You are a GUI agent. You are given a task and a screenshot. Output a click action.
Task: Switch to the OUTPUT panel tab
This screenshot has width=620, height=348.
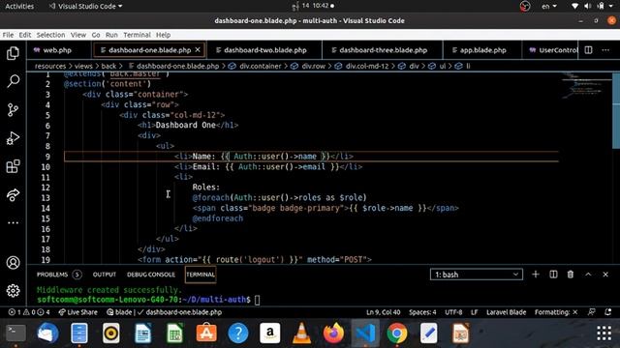[105, 275]
